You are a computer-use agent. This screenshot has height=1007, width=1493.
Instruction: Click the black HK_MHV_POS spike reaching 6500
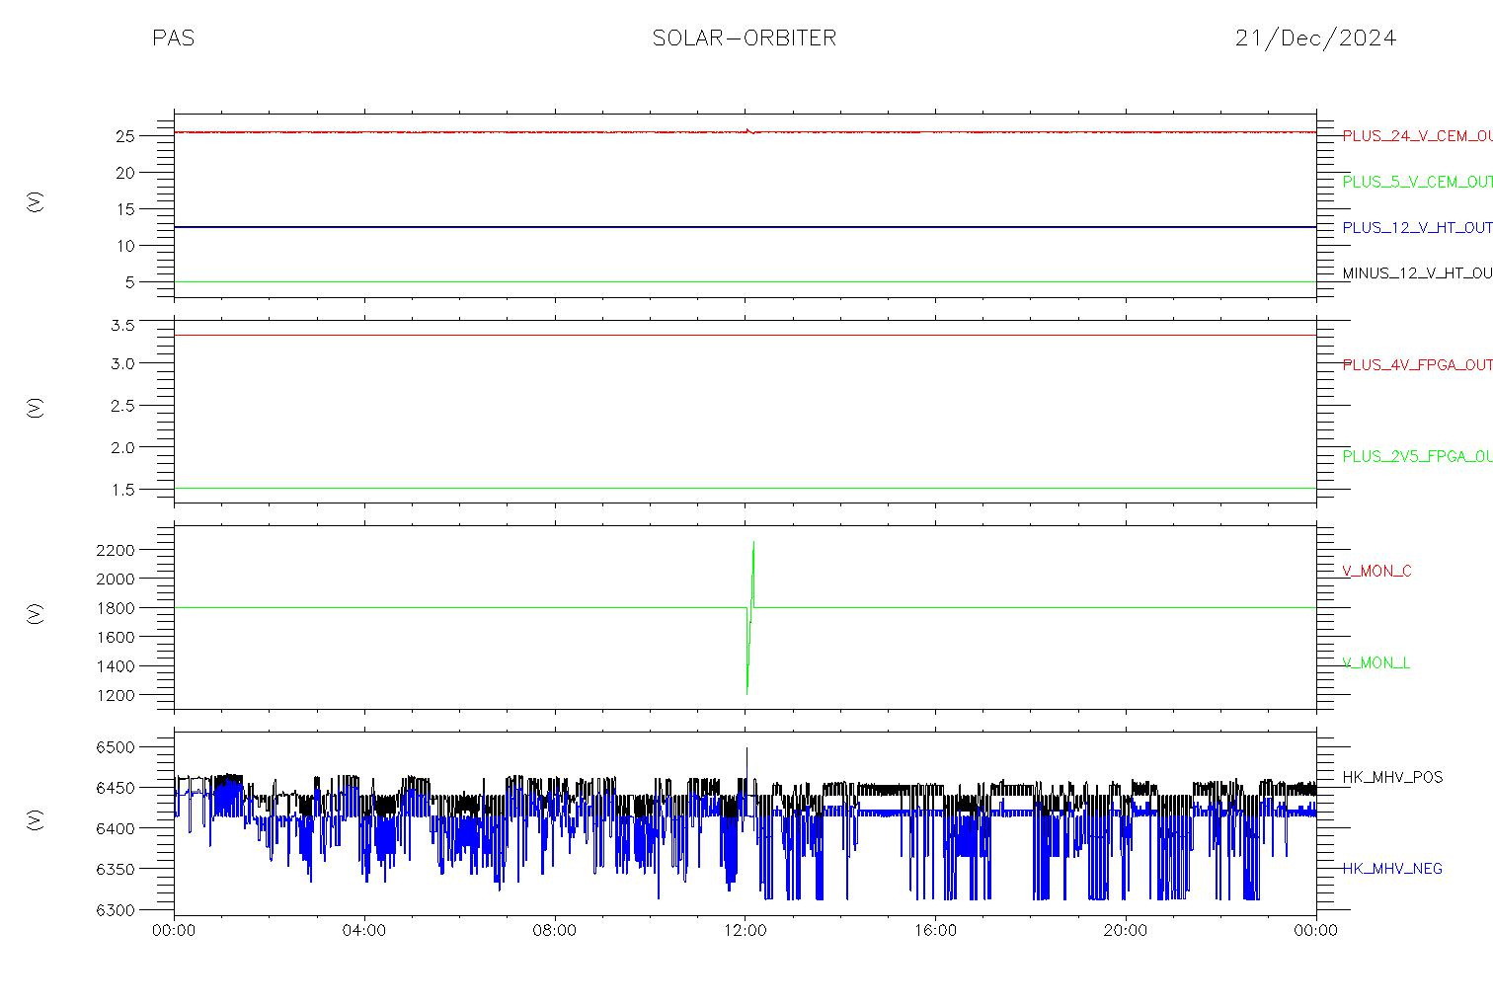[x=746, y=750]
